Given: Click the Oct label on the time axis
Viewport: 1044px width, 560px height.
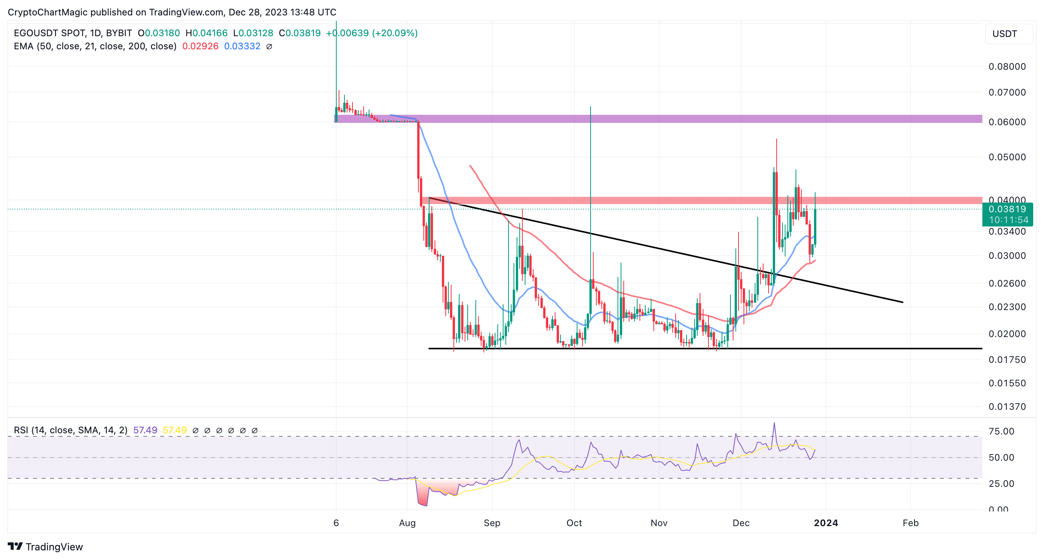Looking at the screenshot, I should click(574, 523).
